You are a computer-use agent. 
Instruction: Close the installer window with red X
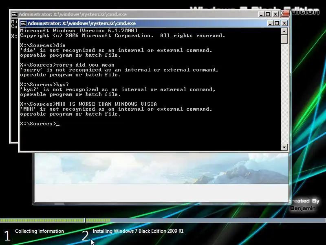click(285, 13)
